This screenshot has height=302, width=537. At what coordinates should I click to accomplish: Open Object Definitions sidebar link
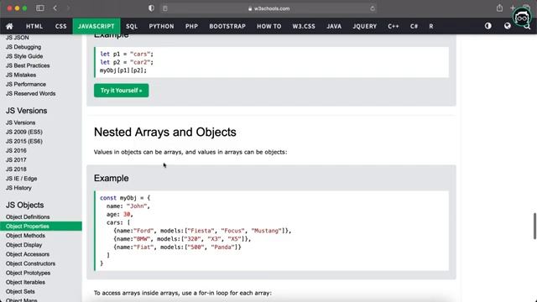(28, 217)
